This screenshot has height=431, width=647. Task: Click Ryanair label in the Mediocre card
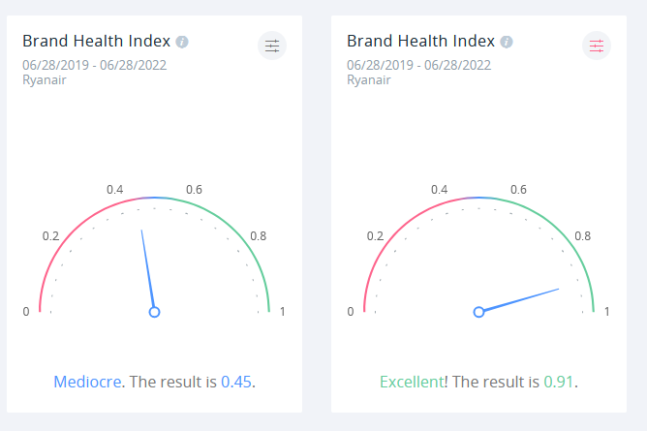[45, 79]
